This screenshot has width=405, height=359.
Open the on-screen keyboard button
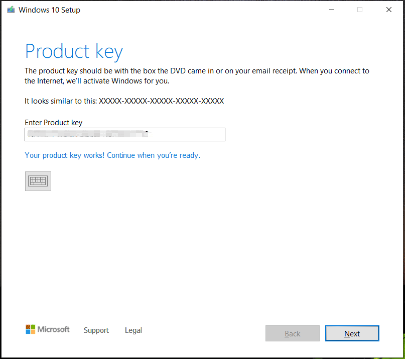(38, 181)
